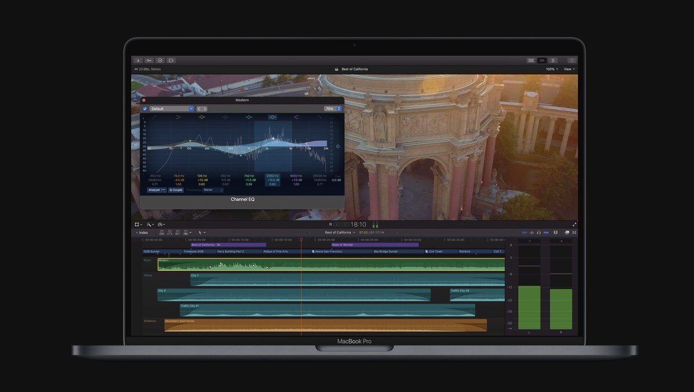Screen dimensions: 694x392
Task: Toggle Q-Couple in Channel EQ
Action: point(176,190)
